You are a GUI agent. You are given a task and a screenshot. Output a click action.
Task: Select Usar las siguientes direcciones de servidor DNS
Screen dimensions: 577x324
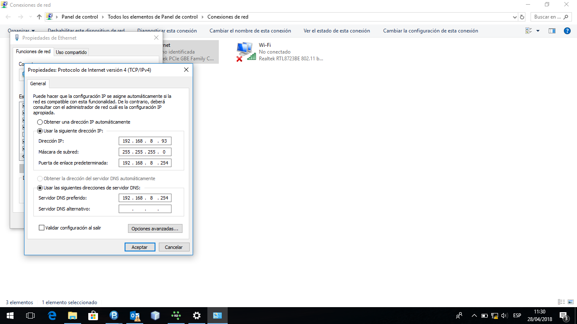[40, 188]
